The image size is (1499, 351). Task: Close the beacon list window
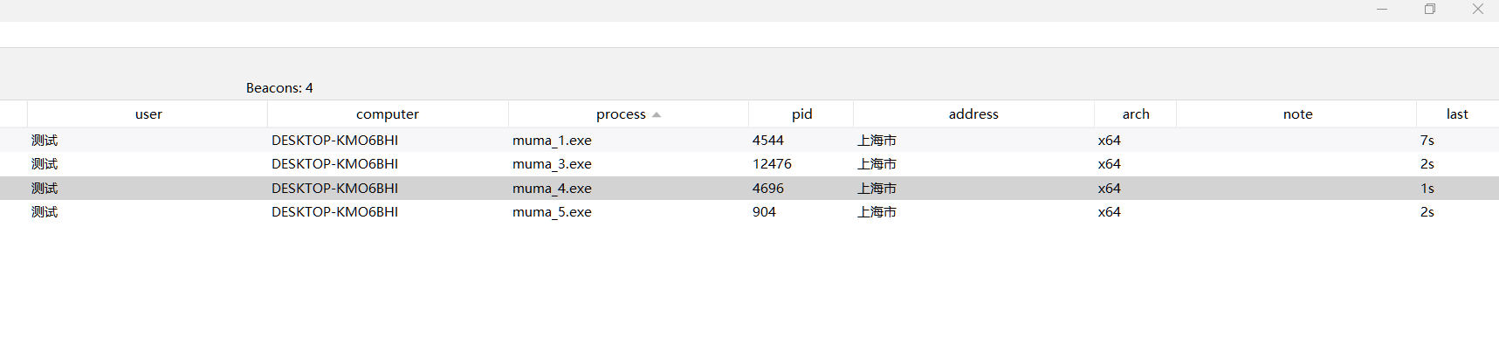pos(1478,10)
